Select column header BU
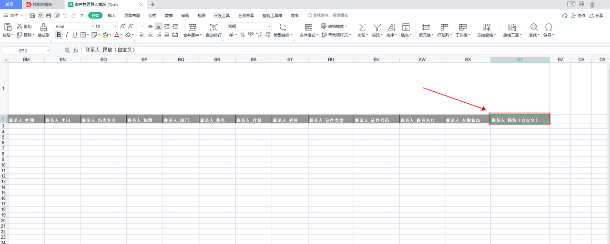 pyautogui.click(x=331, y=59)
